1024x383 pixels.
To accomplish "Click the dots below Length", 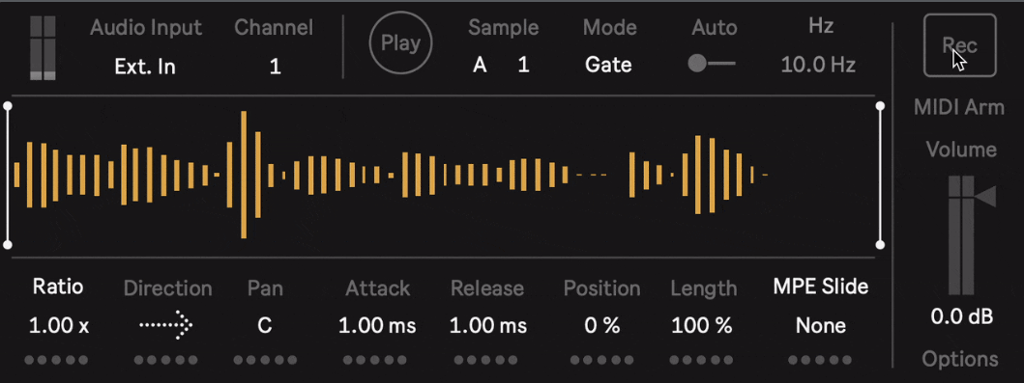I will tap(701, 360).
